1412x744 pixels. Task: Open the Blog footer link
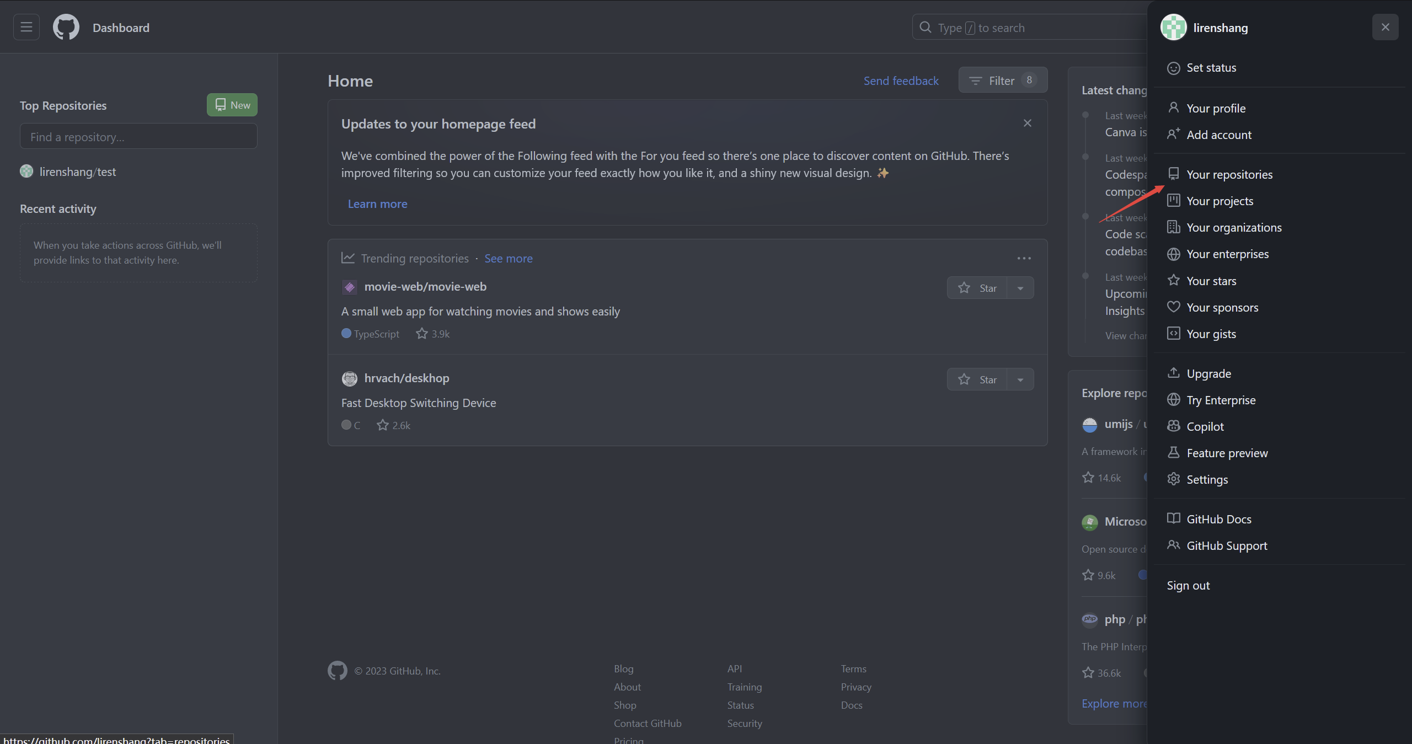pyautogui.click(x=624, y=668)
